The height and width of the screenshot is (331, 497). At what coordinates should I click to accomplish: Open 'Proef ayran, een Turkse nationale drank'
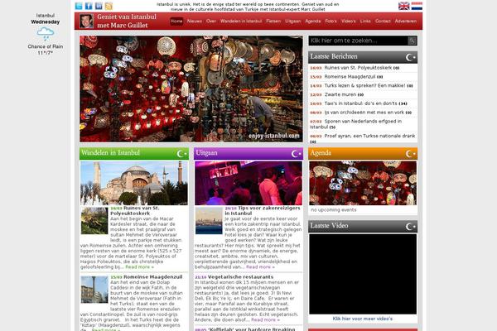(x=369, y=136)
